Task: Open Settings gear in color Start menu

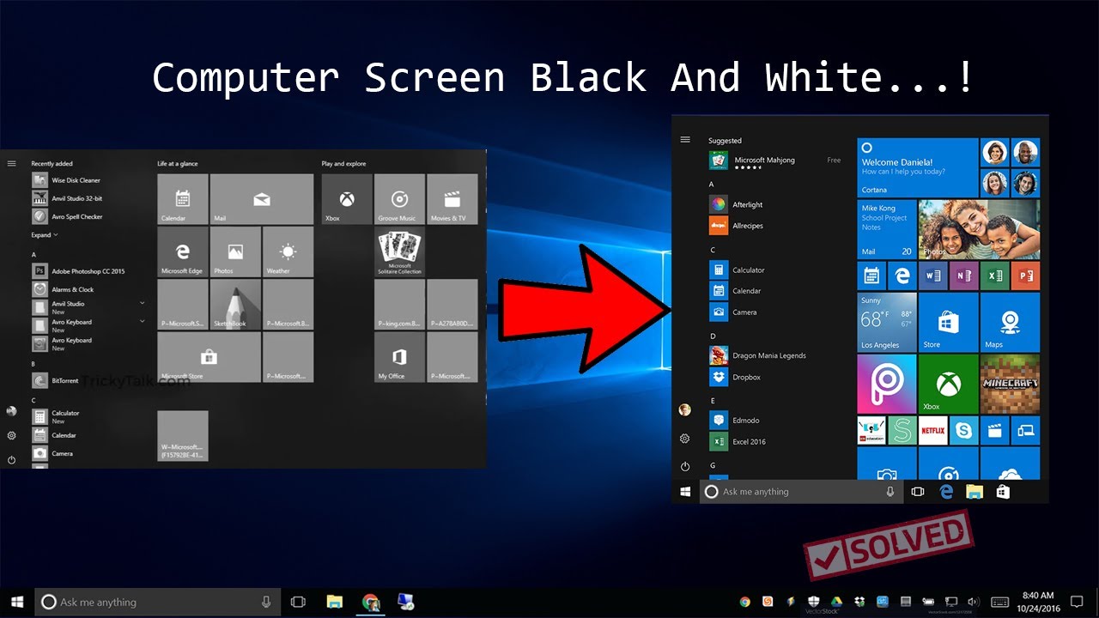Action: click(684, 439)
